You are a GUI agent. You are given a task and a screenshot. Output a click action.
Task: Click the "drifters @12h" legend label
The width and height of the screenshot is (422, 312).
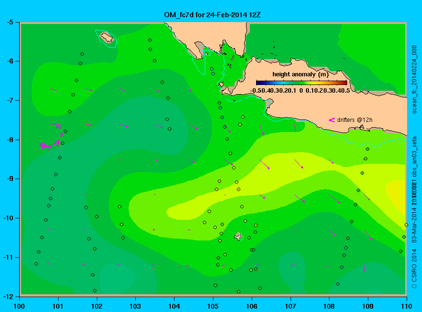355,120
